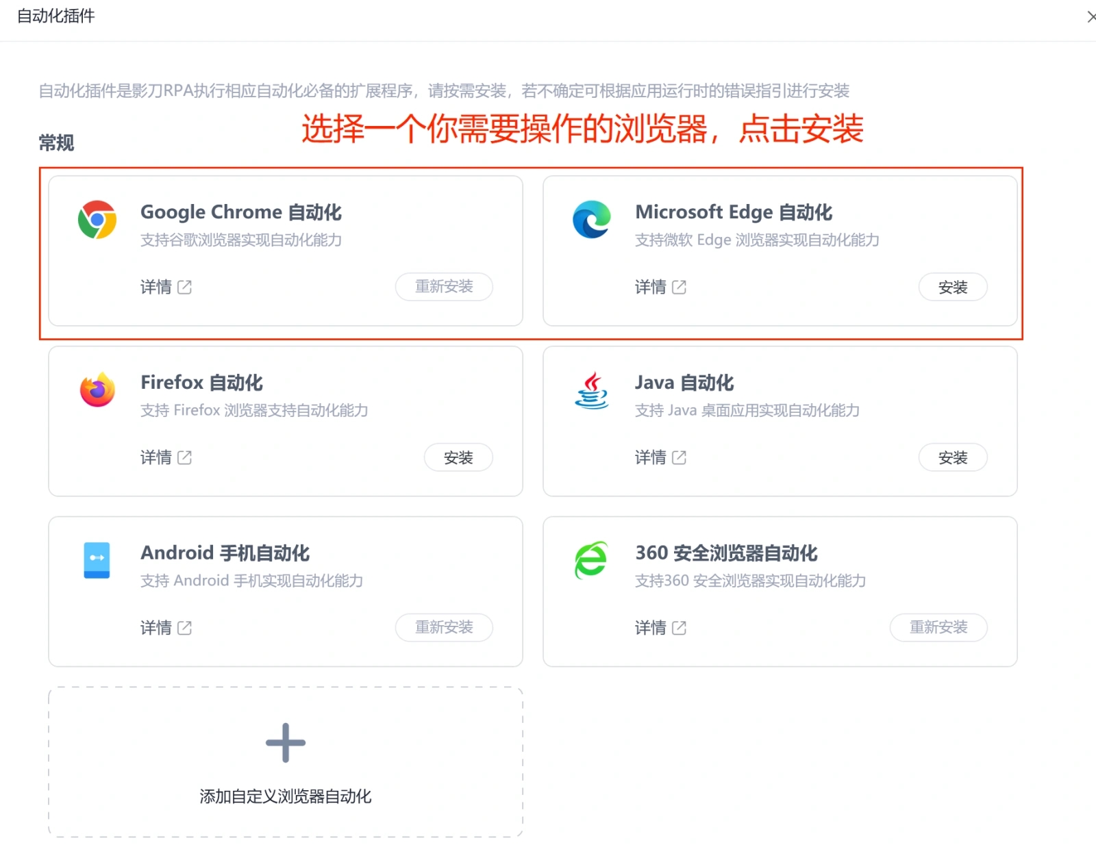This screenshot has width=1096, height=849.
Task: Click 支持 Java 桌面应用 description text
Action: [x=747, y=411]
